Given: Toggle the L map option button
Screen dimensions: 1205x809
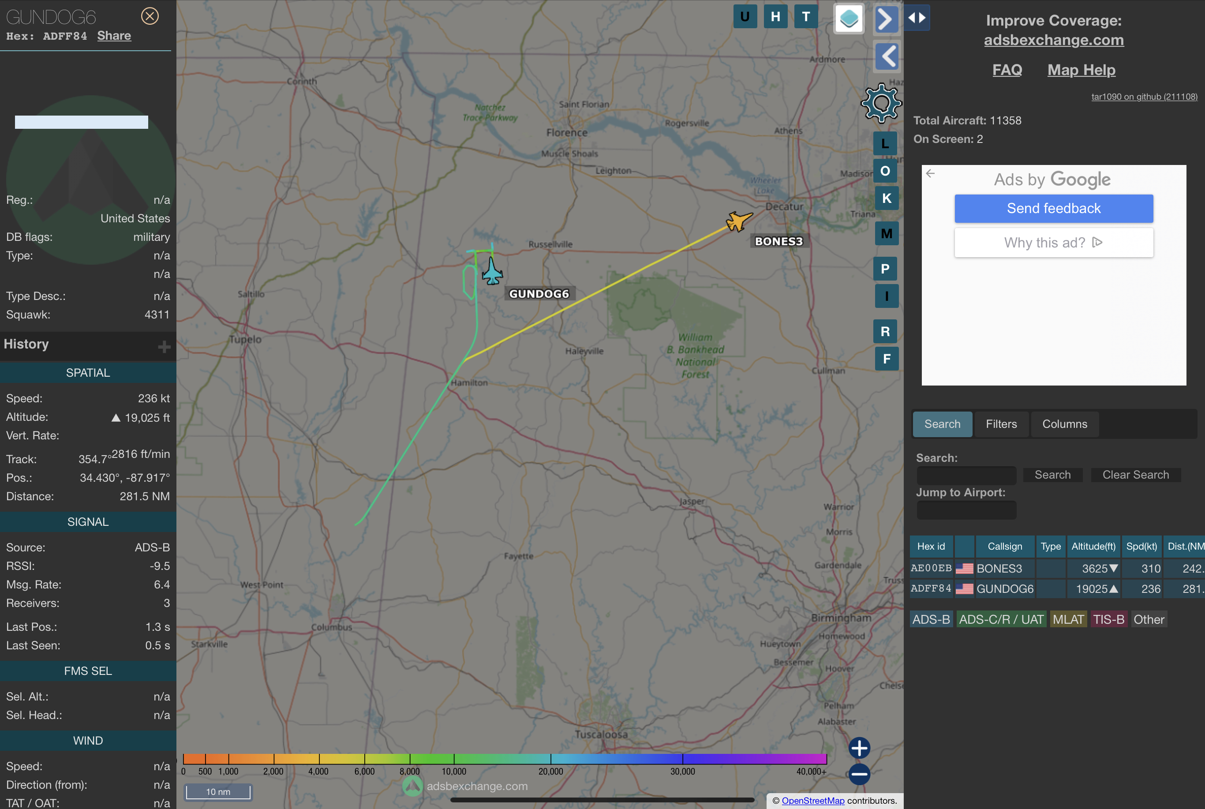Looking at the screenshot, I should pyautogui.click(x=885, y=143).
